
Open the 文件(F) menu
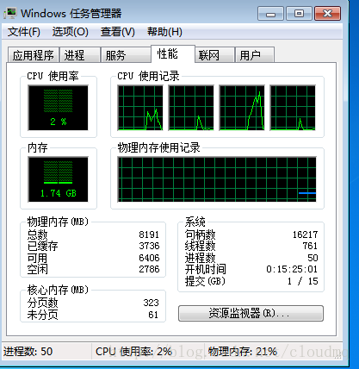pos(24,32)
